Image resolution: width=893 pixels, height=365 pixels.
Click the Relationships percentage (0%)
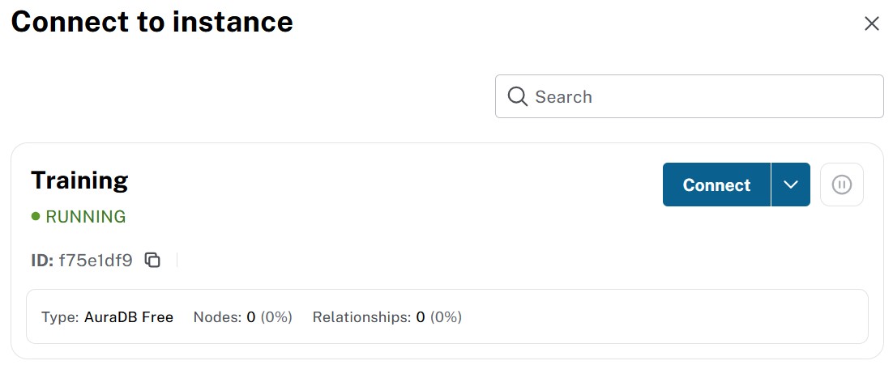[446, 317]
